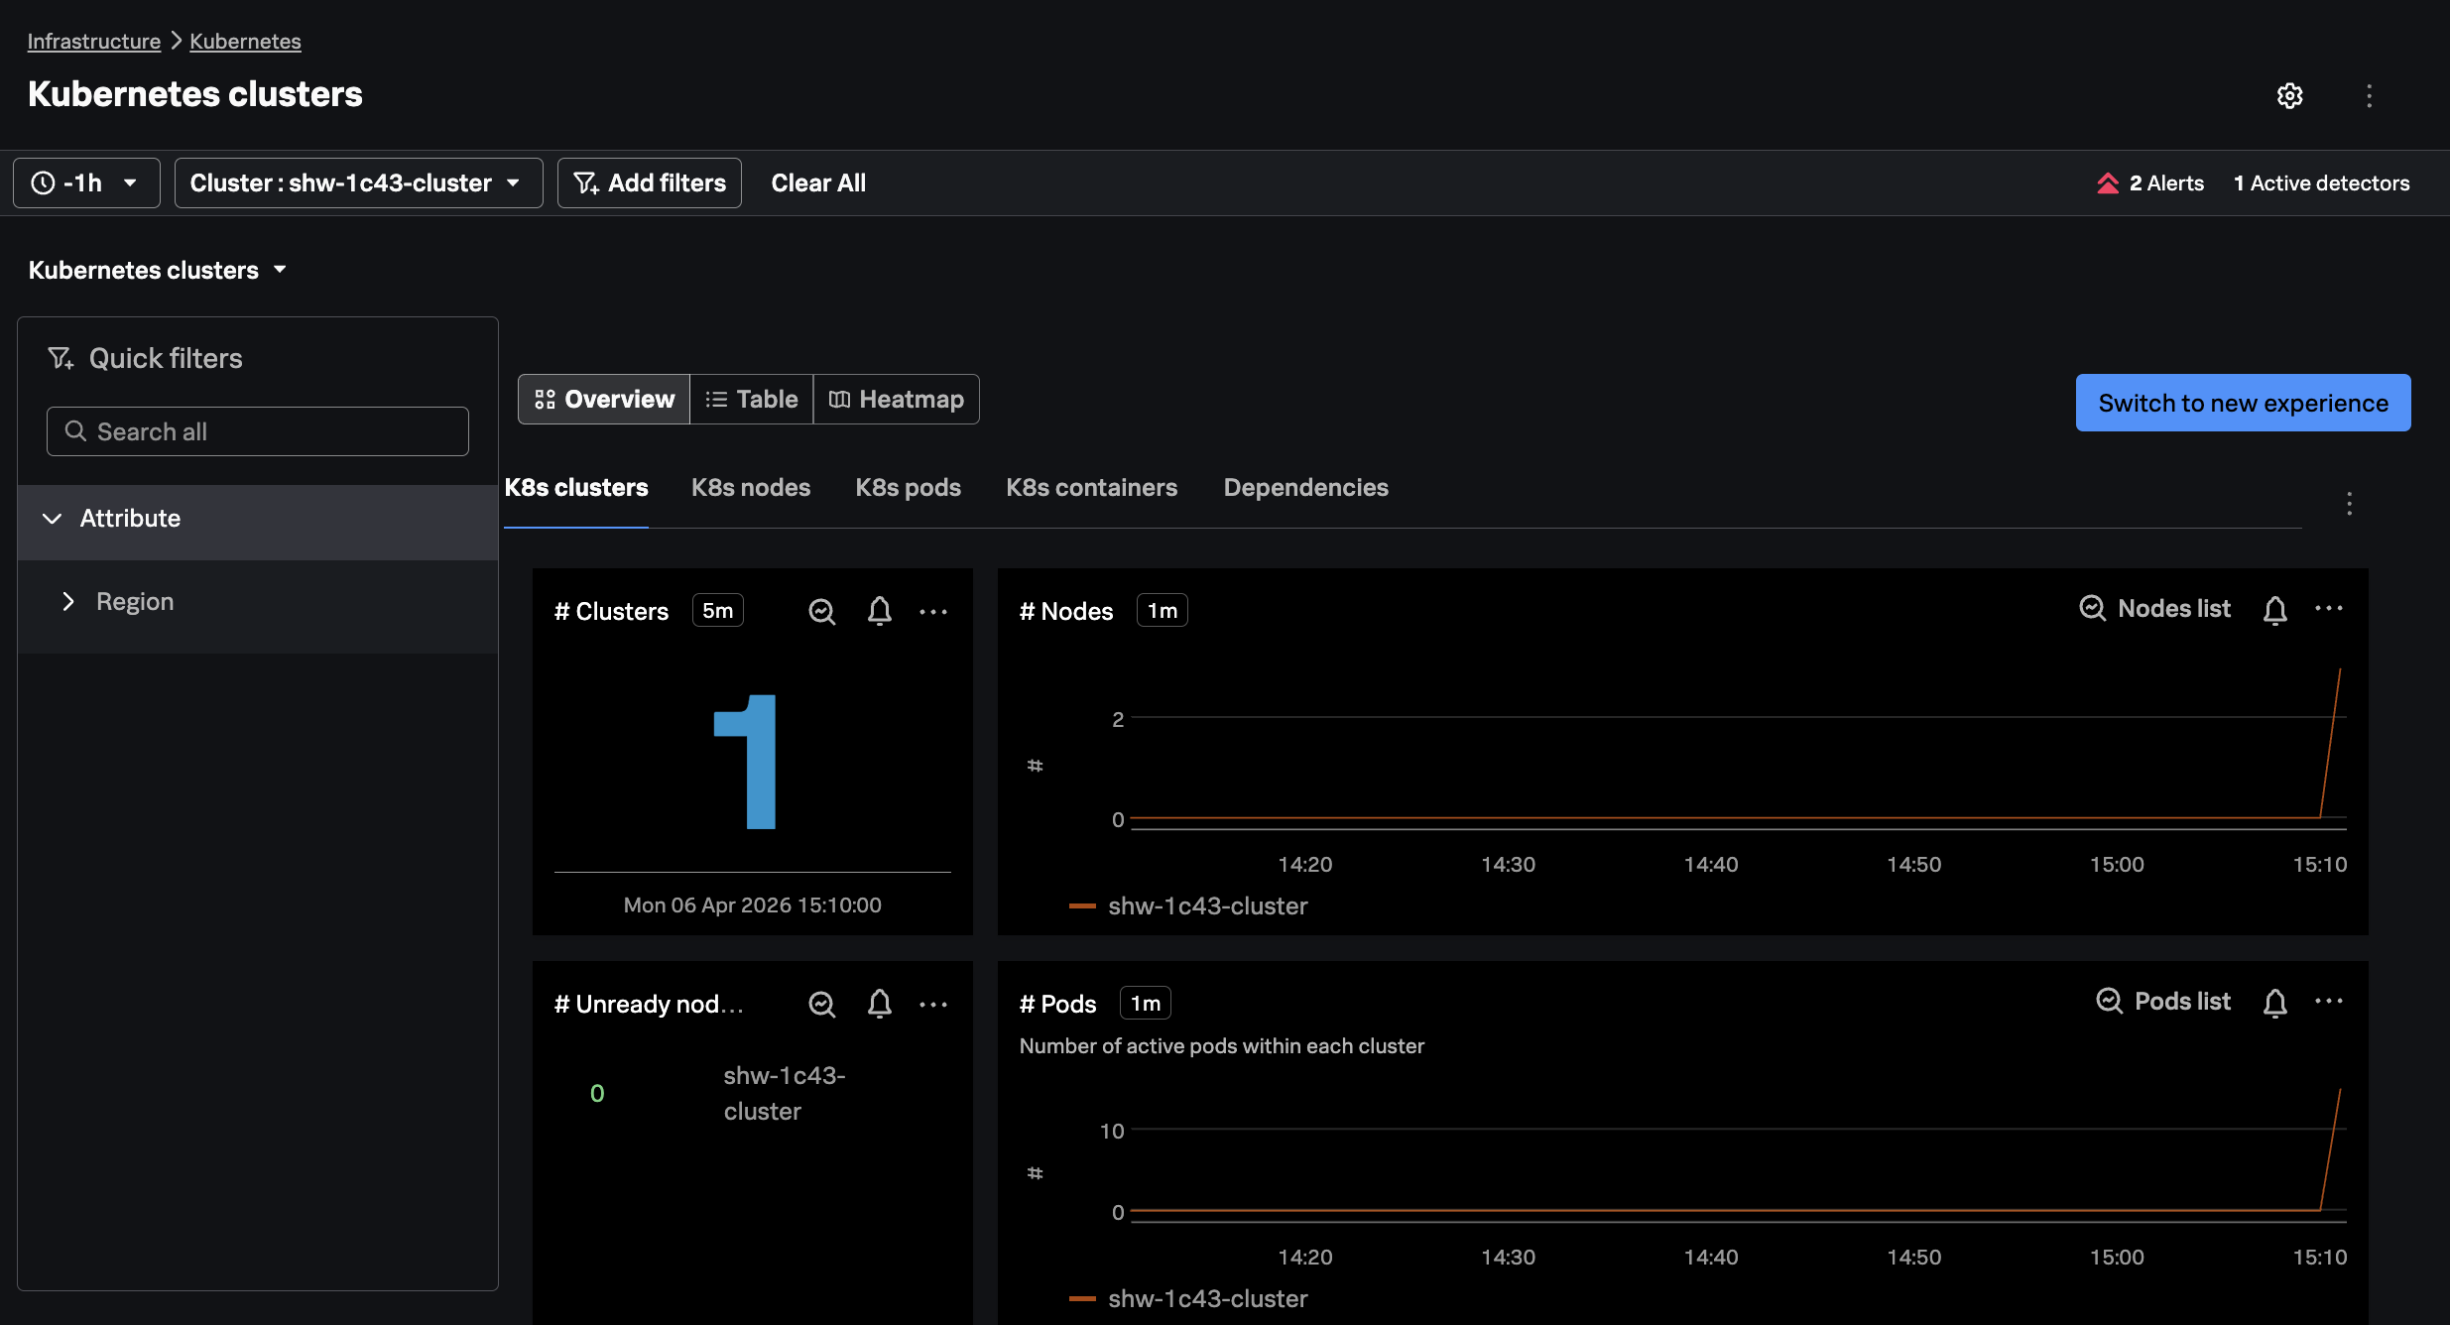Click Nodes list magnifier icon
This screenshot has width=2450, height=1325.
[2092, 608]
